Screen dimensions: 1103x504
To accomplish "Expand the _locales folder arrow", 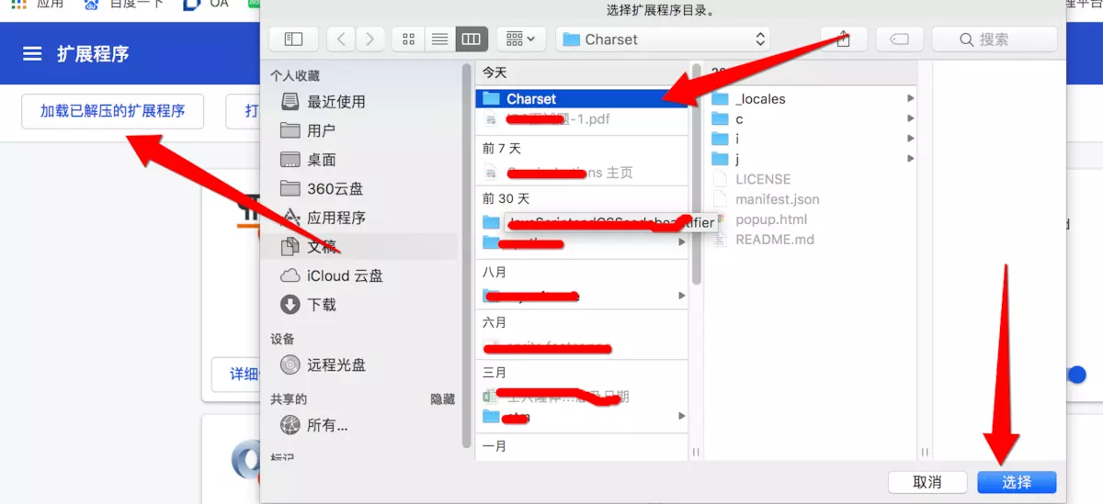I will (910, 98).
